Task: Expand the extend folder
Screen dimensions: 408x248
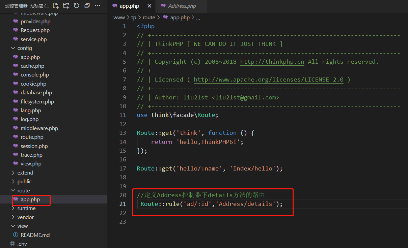Action: (x=13, y=173)
